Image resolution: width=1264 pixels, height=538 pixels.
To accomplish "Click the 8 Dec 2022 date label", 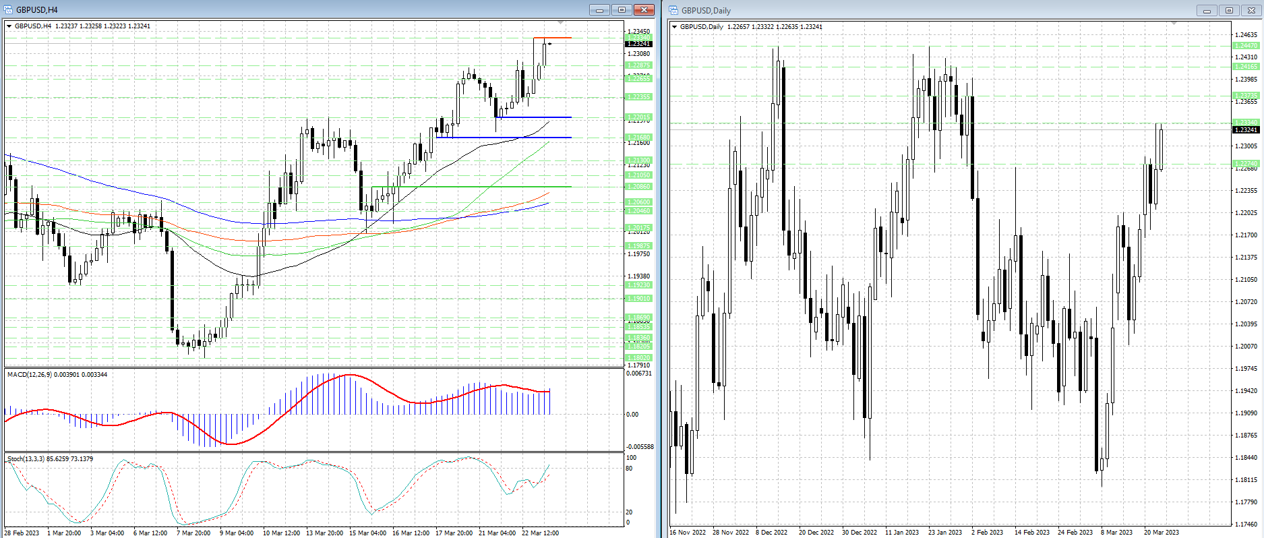I will (x=772, y=533).
